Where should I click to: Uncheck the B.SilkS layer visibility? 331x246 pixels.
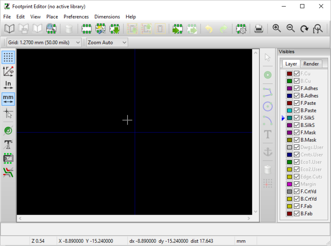[x=297, y=125]
